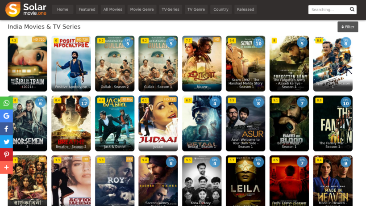Click the EPS 10 badge on The Family Man
The height and width of the screenshot is (206, 366).
[x=346, y=102]
